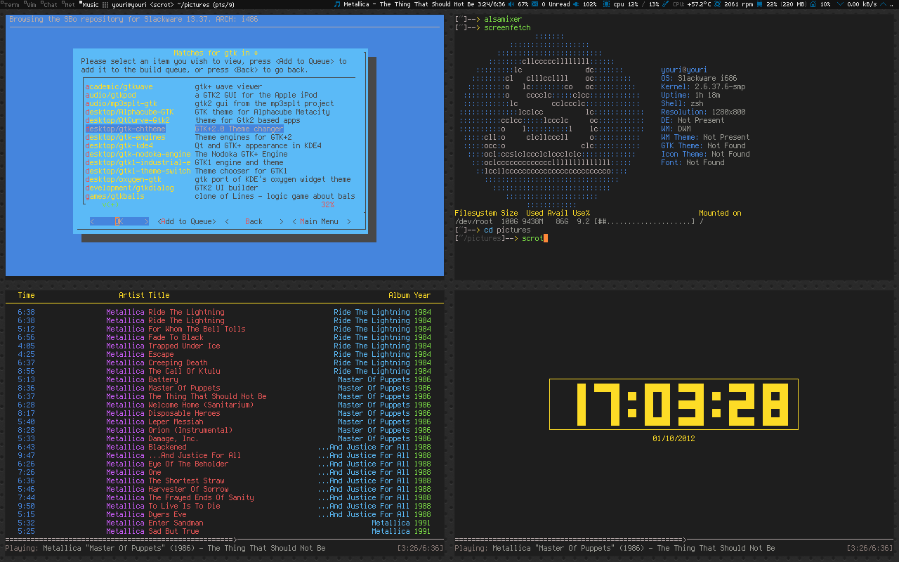This screenshot has height=562, width=899.
Task: Click the speaker volume icon showing 67%
Action: 511,4
